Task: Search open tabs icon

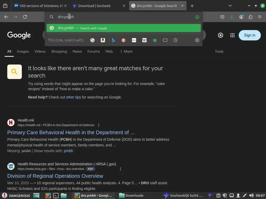Action: coord(165,40)
